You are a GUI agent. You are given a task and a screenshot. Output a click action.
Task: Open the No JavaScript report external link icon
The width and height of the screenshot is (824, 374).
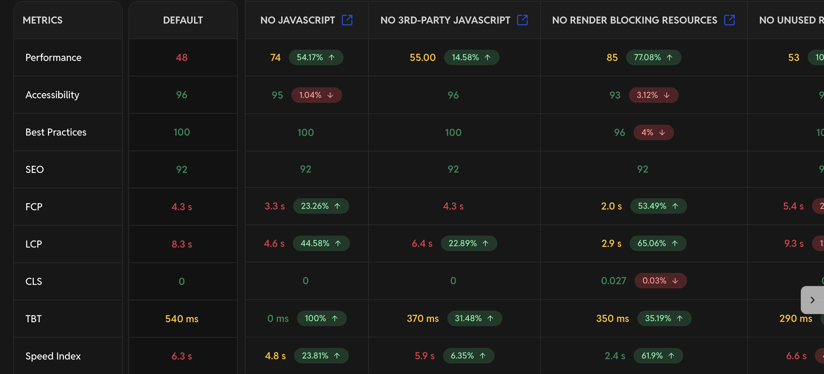(x=347, y=20)
